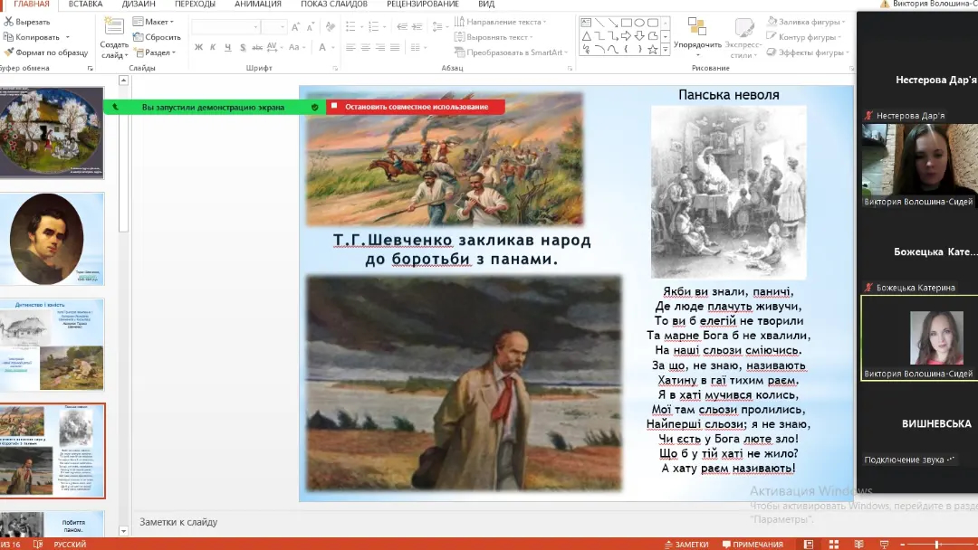Click the Create Slide (Создать слайд) icon
The width and height of the screenshot is (978, 550).
tap(114, 27)
